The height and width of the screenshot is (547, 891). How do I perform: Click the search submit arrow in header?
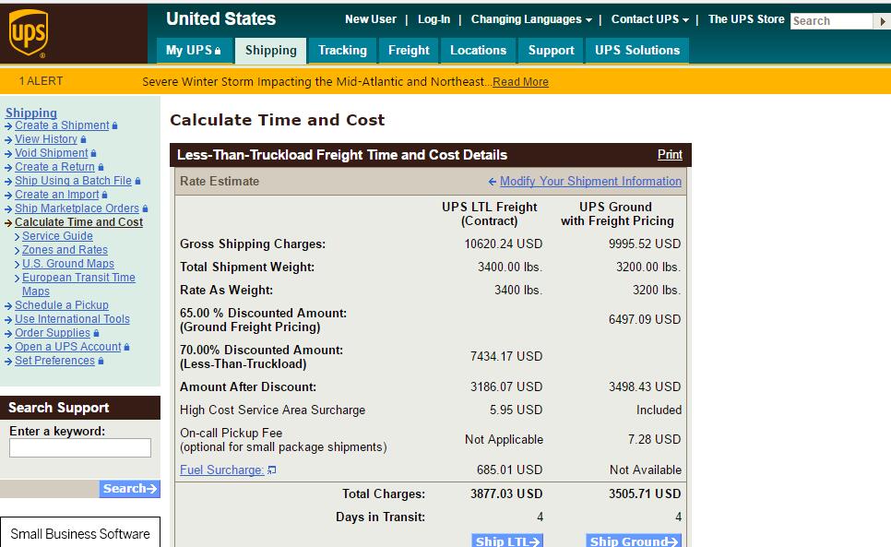(x=882, y=21)
